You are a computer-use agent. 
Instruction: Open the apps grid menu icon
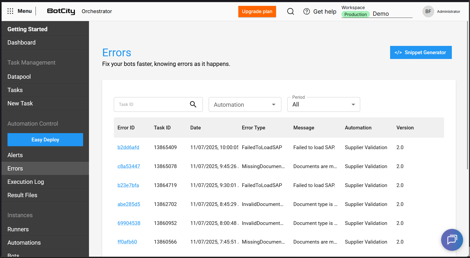[x=10, y=11]
